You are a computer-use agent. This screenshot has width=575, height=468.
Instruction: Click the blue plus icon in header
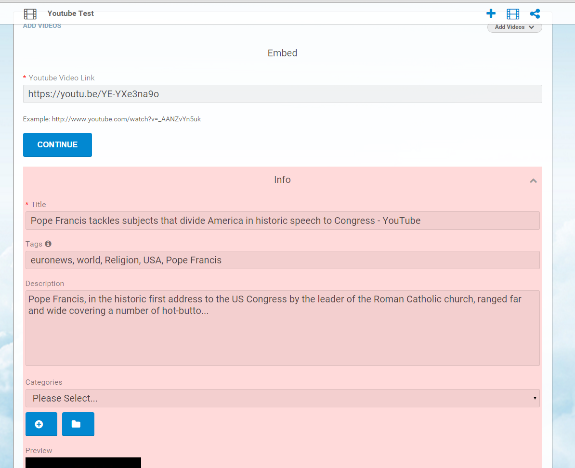[491, 14]
